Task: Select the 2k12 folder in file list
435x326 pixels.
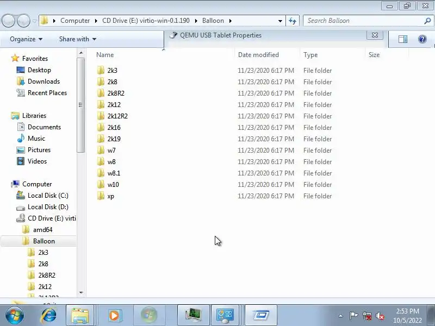Action: pyautogui.click(x=109, y=104)
